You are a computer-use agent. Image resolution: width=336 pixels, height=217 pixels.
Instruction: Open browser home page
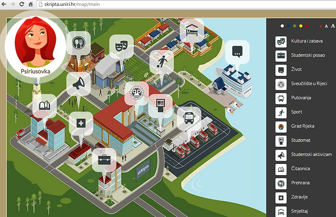[31, 4]
